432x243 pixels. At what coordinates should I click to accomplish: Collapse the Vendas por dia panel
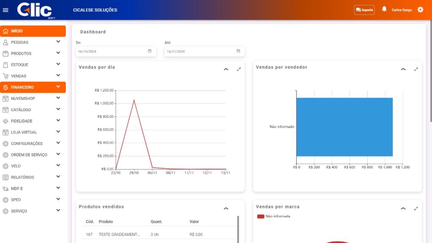(226, 69)
